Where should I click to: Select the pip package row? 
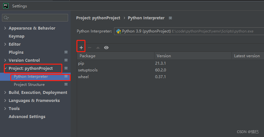(171, 63)
